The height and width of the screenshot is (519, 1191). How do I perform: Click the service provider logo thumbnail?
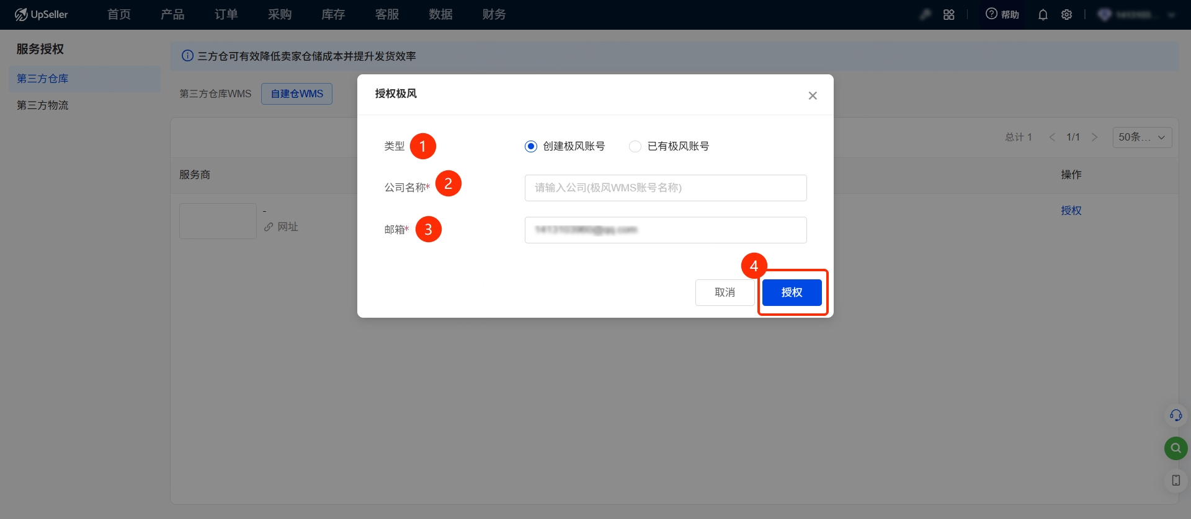coord(218,221)
